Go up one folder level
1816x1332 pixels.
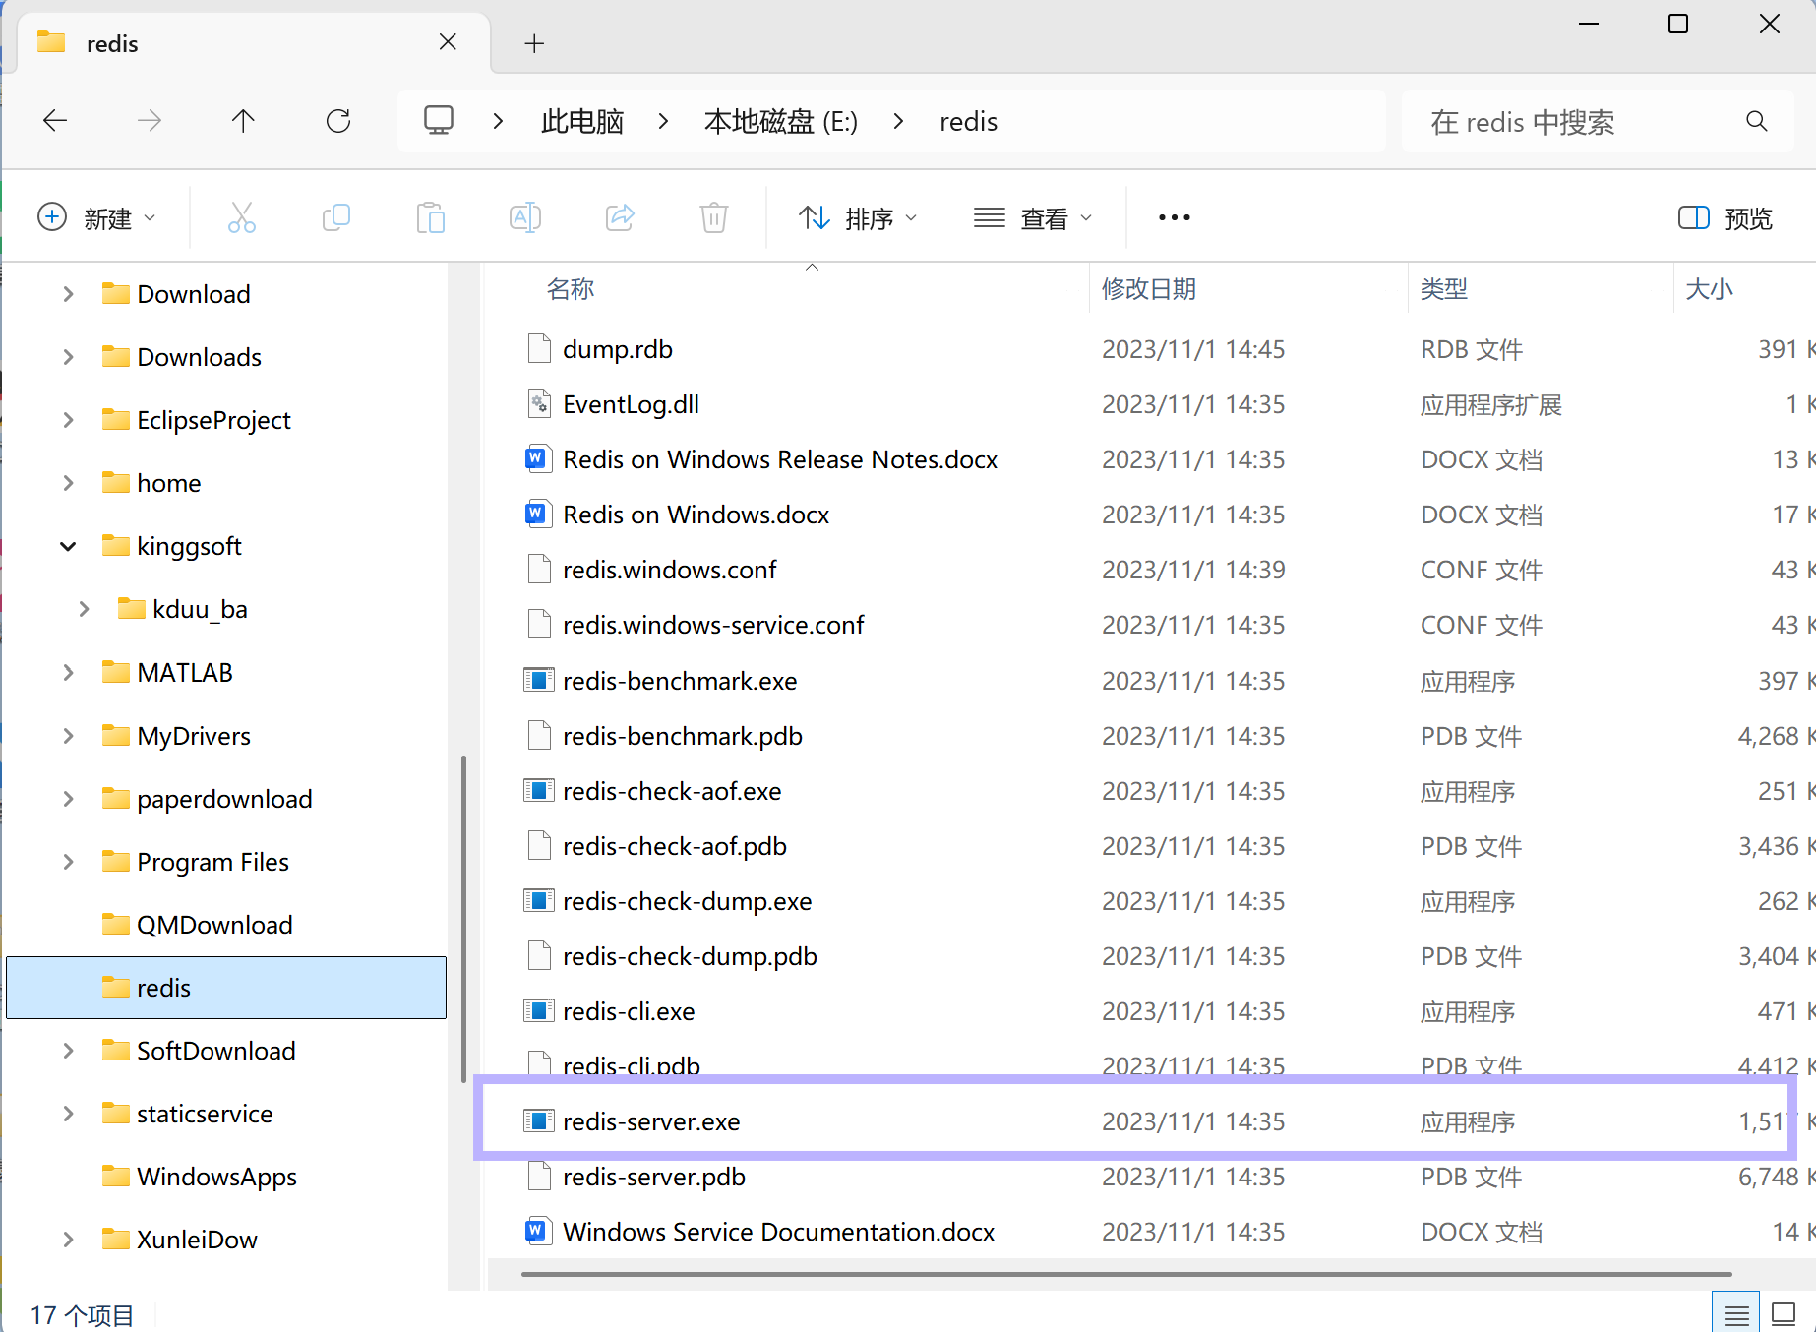(x=243, y=121)
